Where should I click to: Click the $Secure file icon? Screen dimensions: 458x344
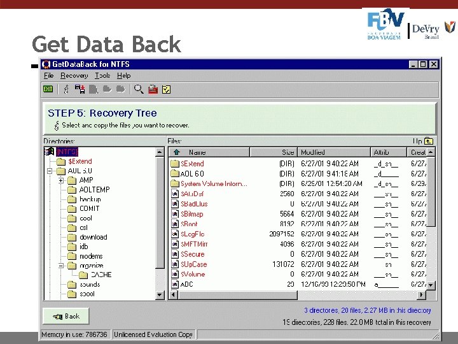coord(175,254)
